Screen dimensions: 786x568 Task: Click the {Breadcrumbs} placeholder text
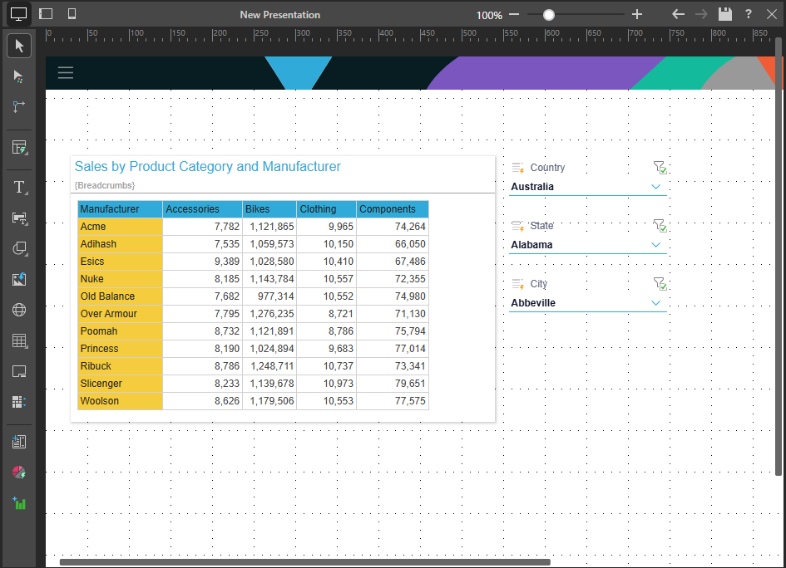click(x=105, y=185)
